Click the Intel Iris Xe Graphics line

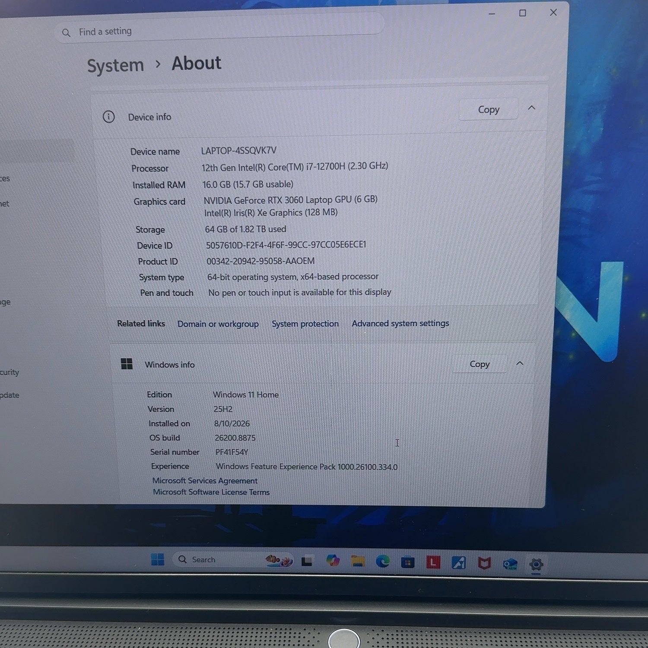(271, 213)
